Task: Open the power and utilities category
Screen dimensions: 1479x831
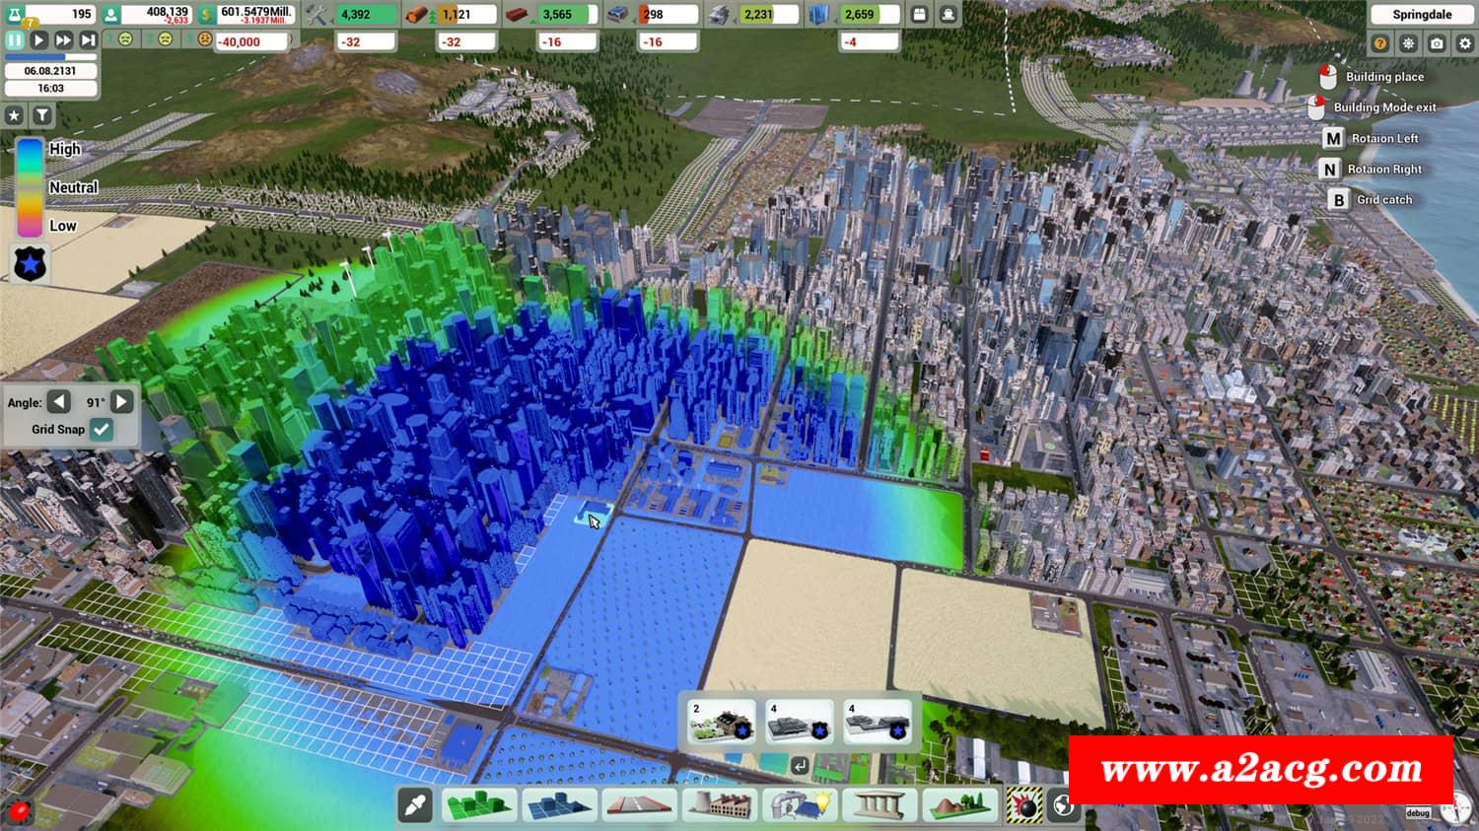Action: (799, 805)
